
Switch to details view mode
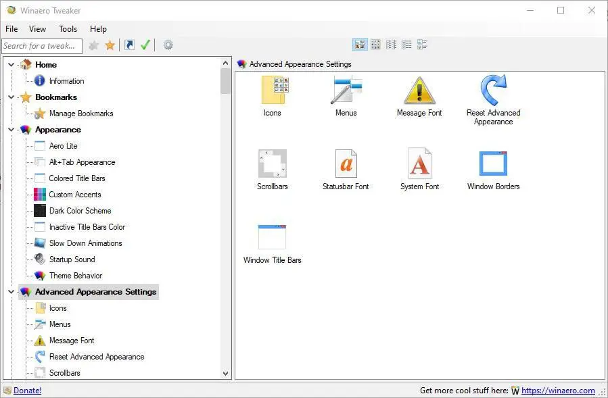[422, 45]
